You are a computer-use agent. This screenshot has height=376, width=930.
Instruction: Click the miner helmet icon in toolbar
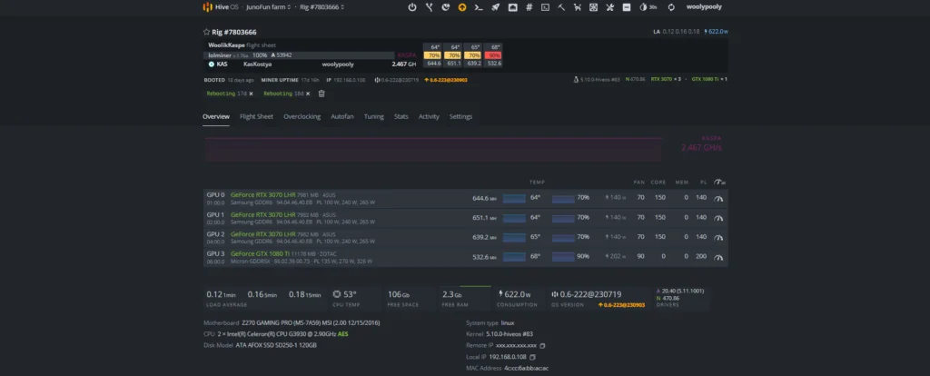(x=446, y=7)
